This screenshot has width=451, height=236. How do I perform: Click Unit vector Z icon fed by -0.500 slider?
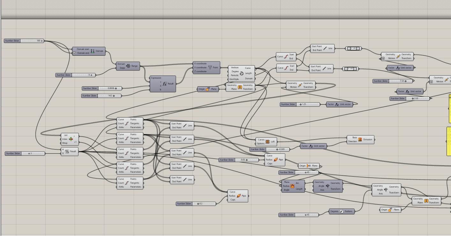(x=311, y=146)
